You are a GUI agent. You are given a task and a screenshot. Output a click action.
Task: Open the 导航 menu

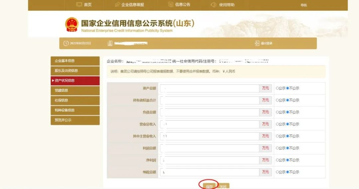coord(303,5)
